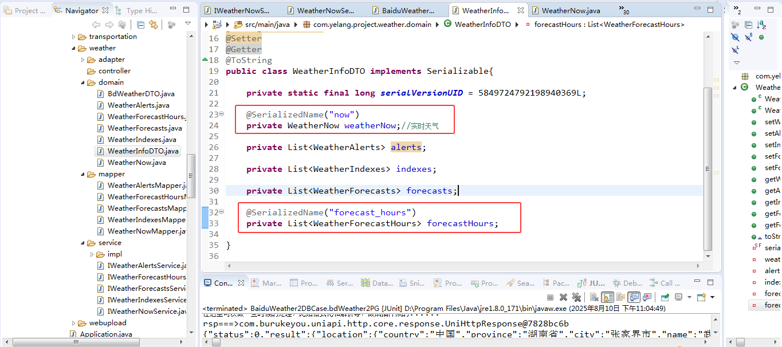Click Hide Local Types icon in Outline

coord(736,50)
